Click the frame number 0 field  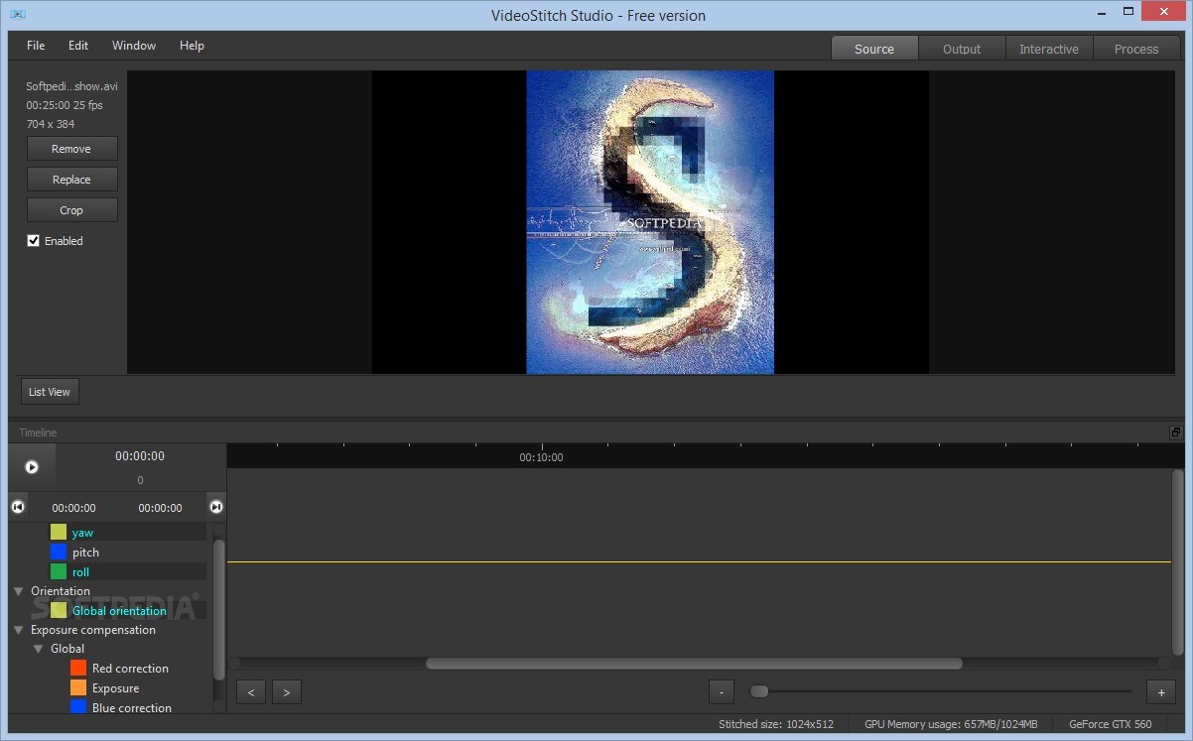point(140,480)
